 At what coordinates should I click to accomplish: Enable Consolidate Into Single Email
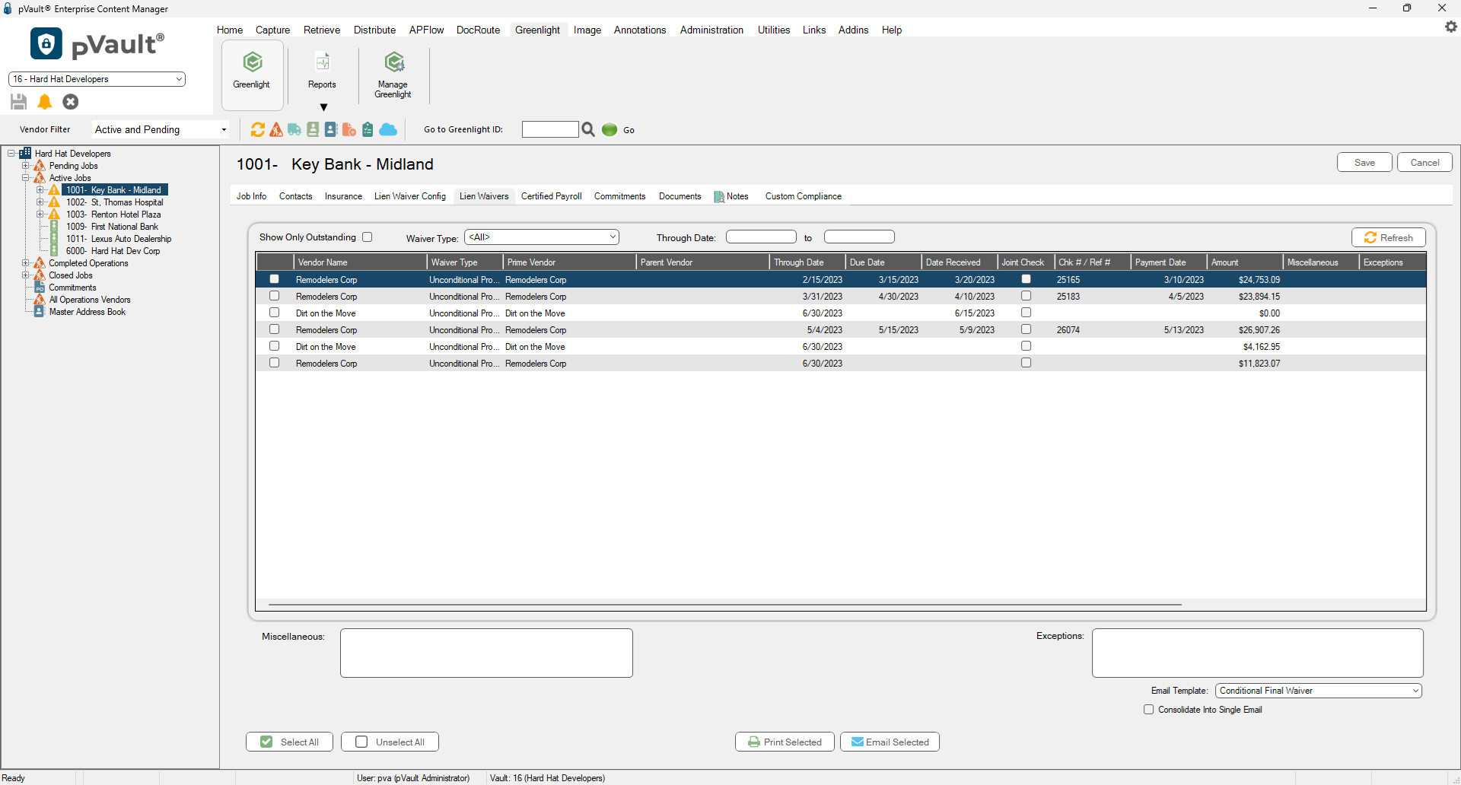coord(1149,710)
